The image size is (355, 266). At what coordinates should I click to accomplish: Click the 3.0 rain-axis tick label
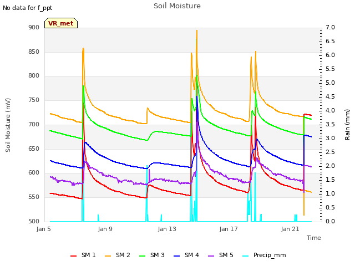click(330, 138)
